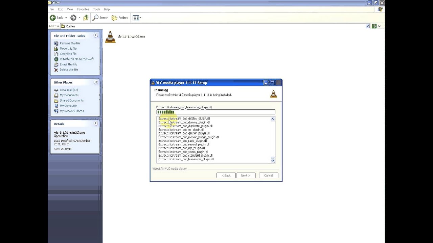Image resolution: width=433 pixels, height=243 pixels.
Task: Click the Cancel button in VLC Setup
Action: point(268,175)
